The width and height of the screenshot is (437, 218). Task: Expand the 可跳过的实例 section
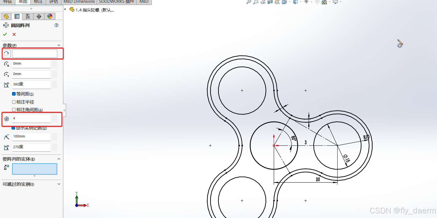click(59, 184)
